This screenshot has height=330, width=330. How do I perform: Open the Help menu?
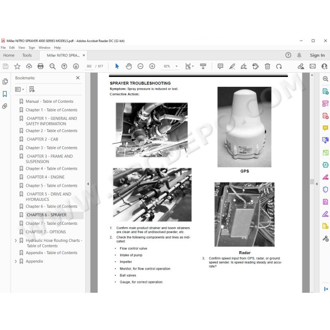57,48
